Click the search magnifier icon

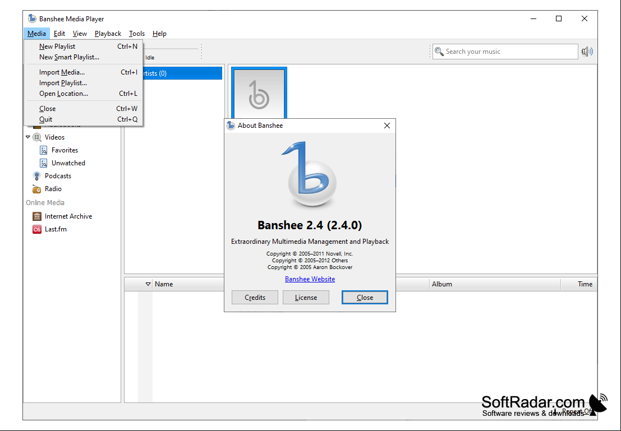click(x=439, y=52)
